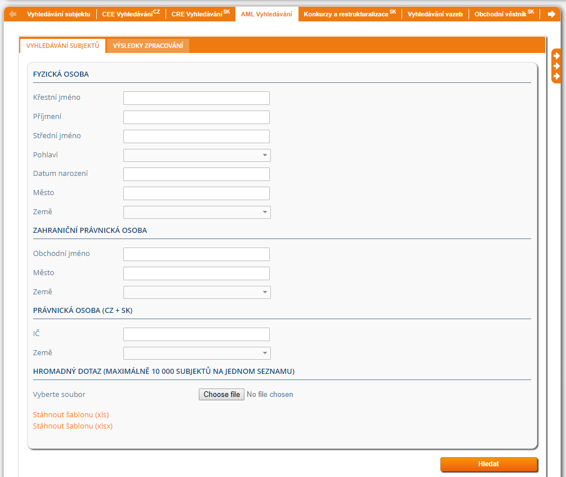Click the Město field under Fyzická osoba
The height and width of the screenshot is (477, 566).
coord(197,193)
